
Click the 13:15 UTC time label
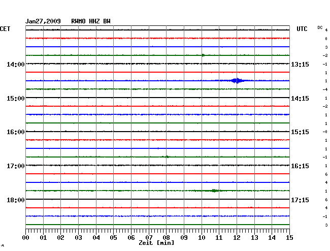300,64
